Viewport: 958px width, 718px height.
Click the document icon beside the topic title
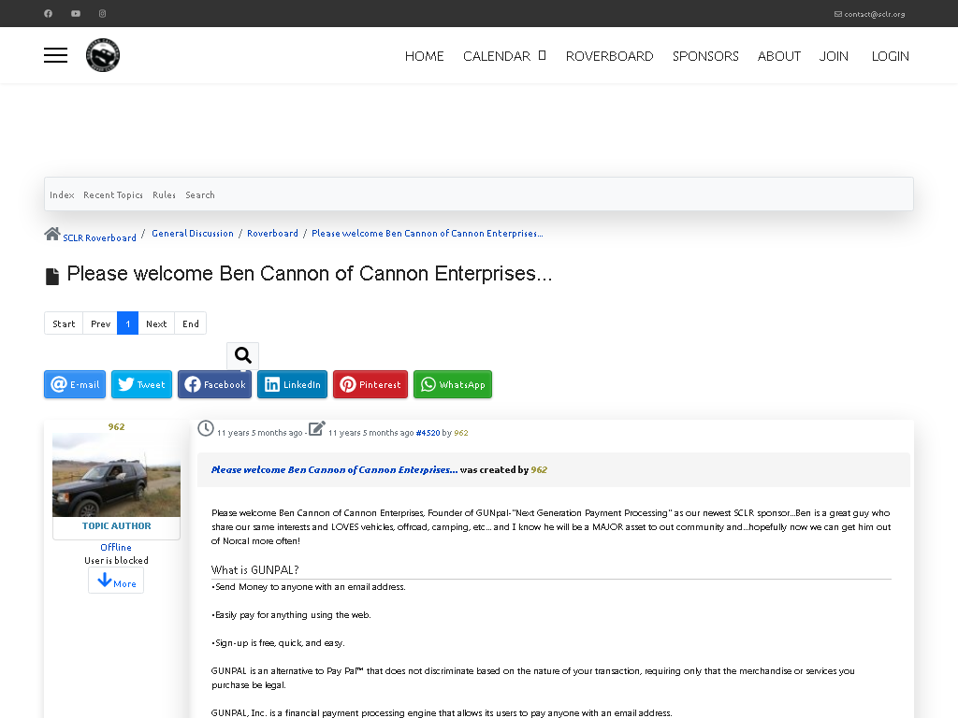[52, 277]
